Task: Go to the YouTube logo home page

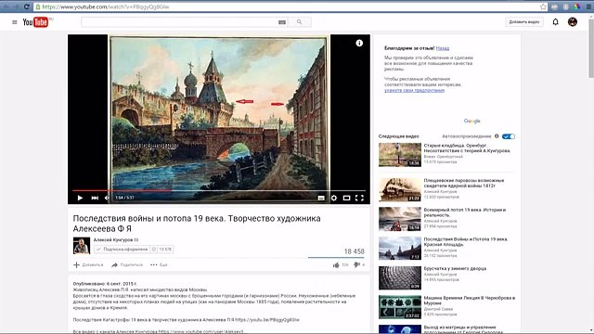Action: click(x=35, y=22)
